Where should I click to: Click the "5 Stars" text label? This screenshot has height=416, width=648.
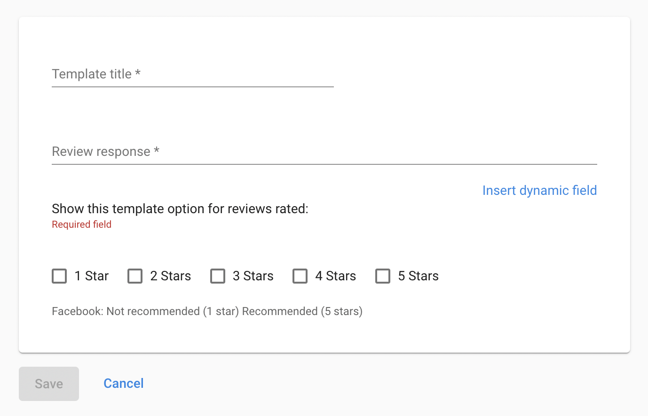419,276
